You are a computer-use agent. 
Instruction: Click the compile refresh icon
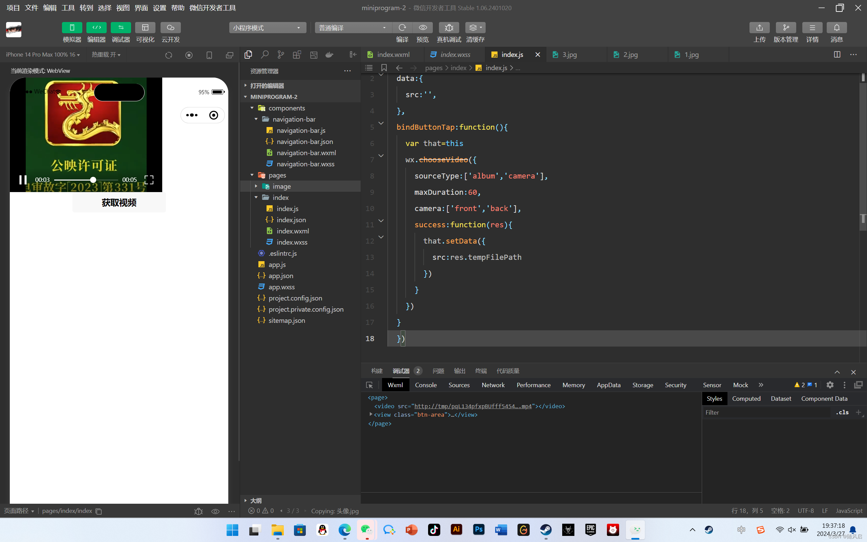tap(402, 27)
